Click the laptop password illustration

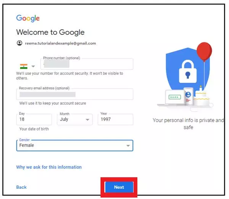tap(174, 97)
